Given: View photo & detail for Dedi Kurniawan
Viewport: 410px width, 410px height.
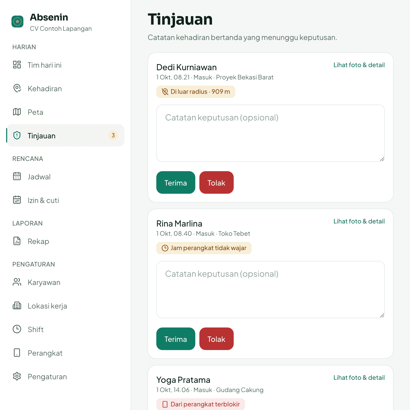Looking at the screenshot, I should [359, 65].
